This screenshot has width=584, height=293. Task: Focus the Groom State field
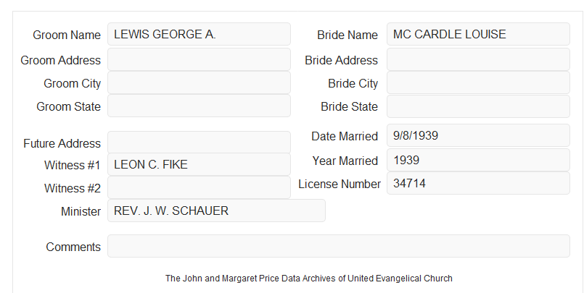coord(199,106)
